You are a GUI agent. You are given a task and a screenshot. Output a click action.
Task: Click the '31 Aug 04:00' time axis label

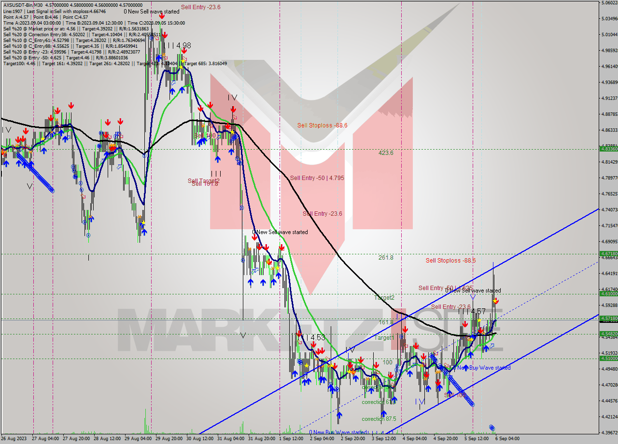coord(230,439)
